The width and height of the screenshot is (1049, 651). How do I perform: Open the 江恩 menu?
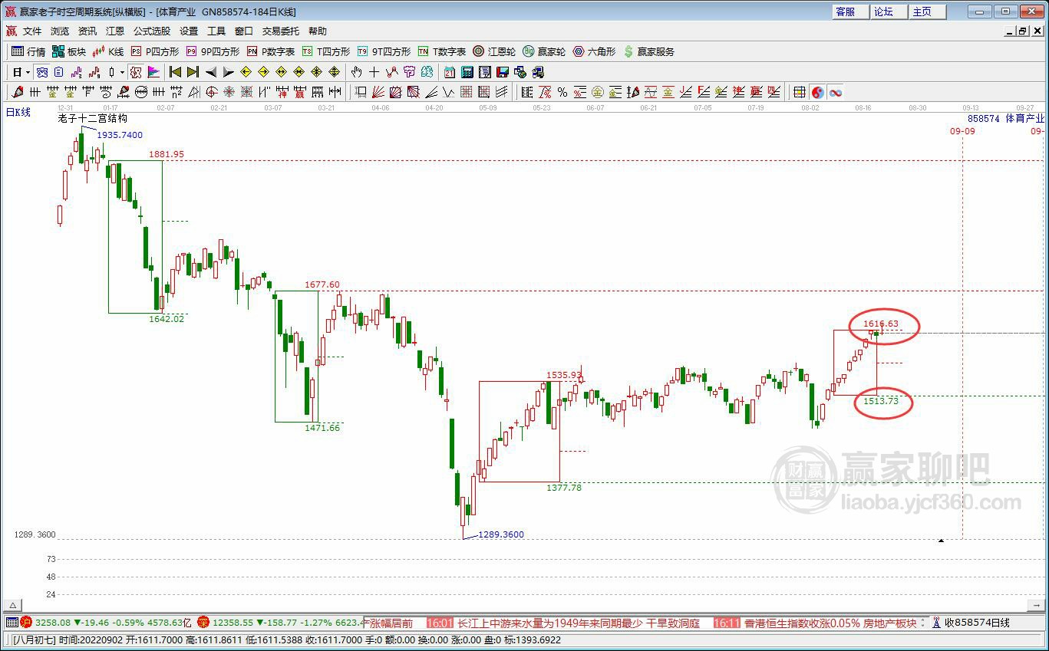pyautogui.click(x=115, y=31)
